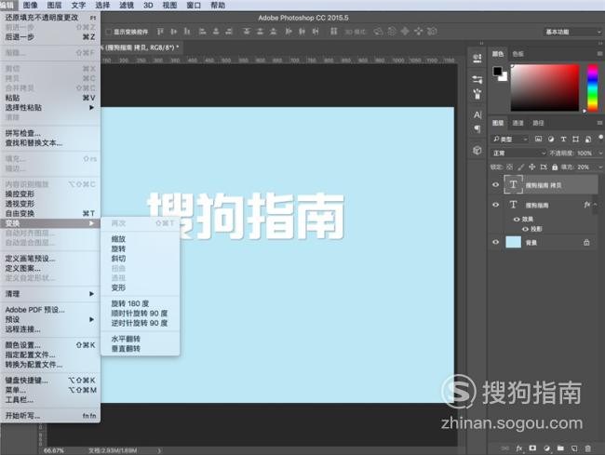605x455 pixels.
Task: Select 自由变换 menu item
Action: point(50,214)
